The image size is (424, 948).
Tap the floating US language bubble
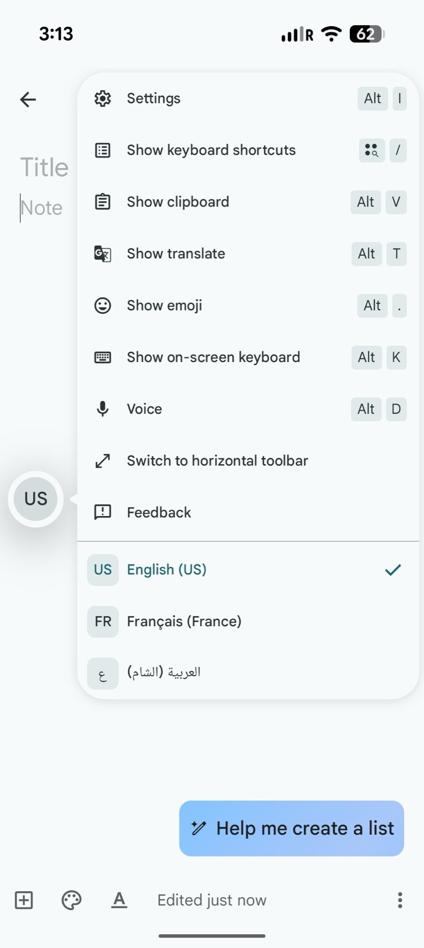[x=36, y=499]
